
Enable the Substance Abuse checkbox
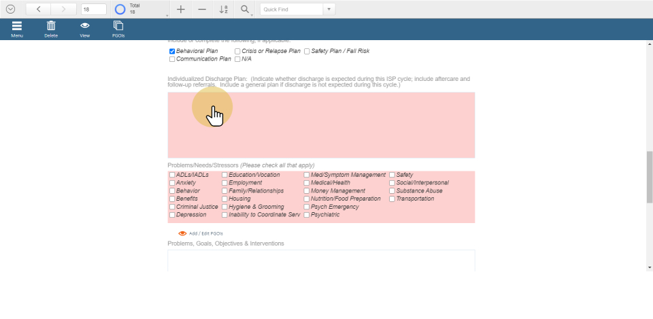click(392, 191)
